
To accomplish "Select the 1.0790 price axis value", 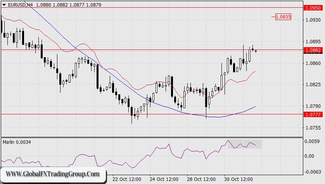I will [x=313, y=106].
